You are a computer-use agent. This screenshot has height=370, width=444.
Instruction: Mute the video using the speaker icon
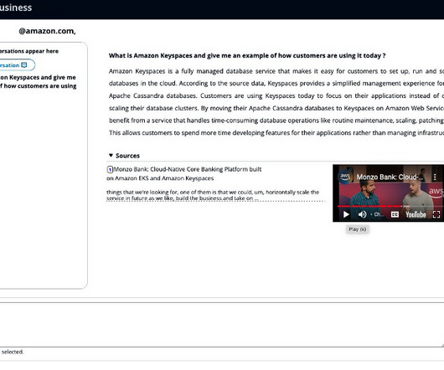click(x=362, y=214)
